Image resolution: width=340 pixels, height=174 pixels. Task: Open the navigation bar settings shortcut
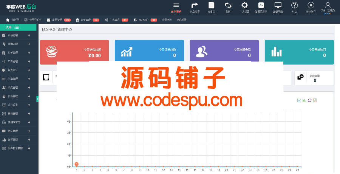point(33,20)
